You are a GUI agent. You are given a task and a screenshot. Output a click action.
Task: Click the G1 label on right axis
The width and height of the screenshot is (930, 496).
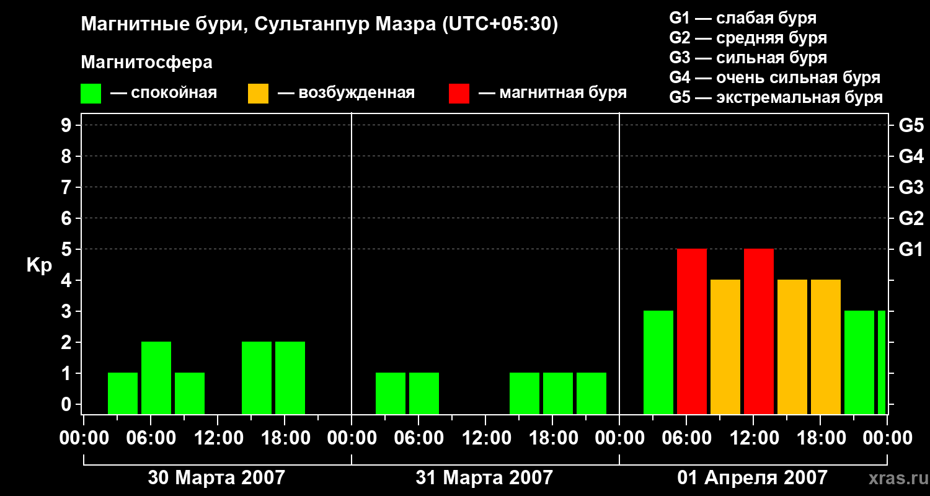point(911,249)
